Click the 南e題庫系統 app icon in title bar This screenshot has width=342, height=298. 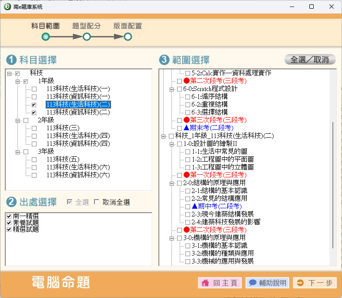click(x=7, y=7)
